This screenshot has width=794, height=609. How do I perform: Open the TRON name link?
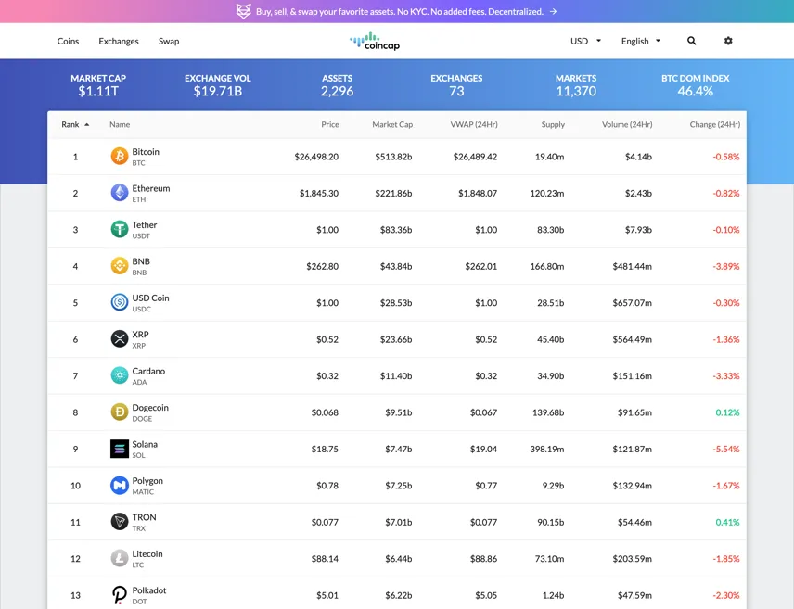click(144, 517)
